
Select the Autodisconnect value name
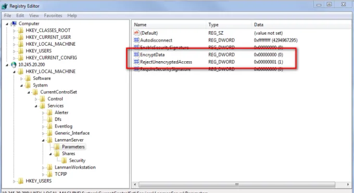(156, 40)
